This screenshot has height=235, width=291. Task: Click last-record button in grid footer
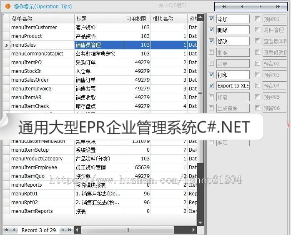(x=70, y=230)
